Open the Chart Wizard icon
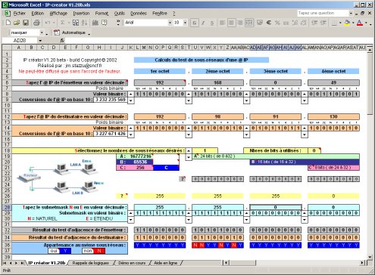Screen dimensions: 375x275 [95, 23]
